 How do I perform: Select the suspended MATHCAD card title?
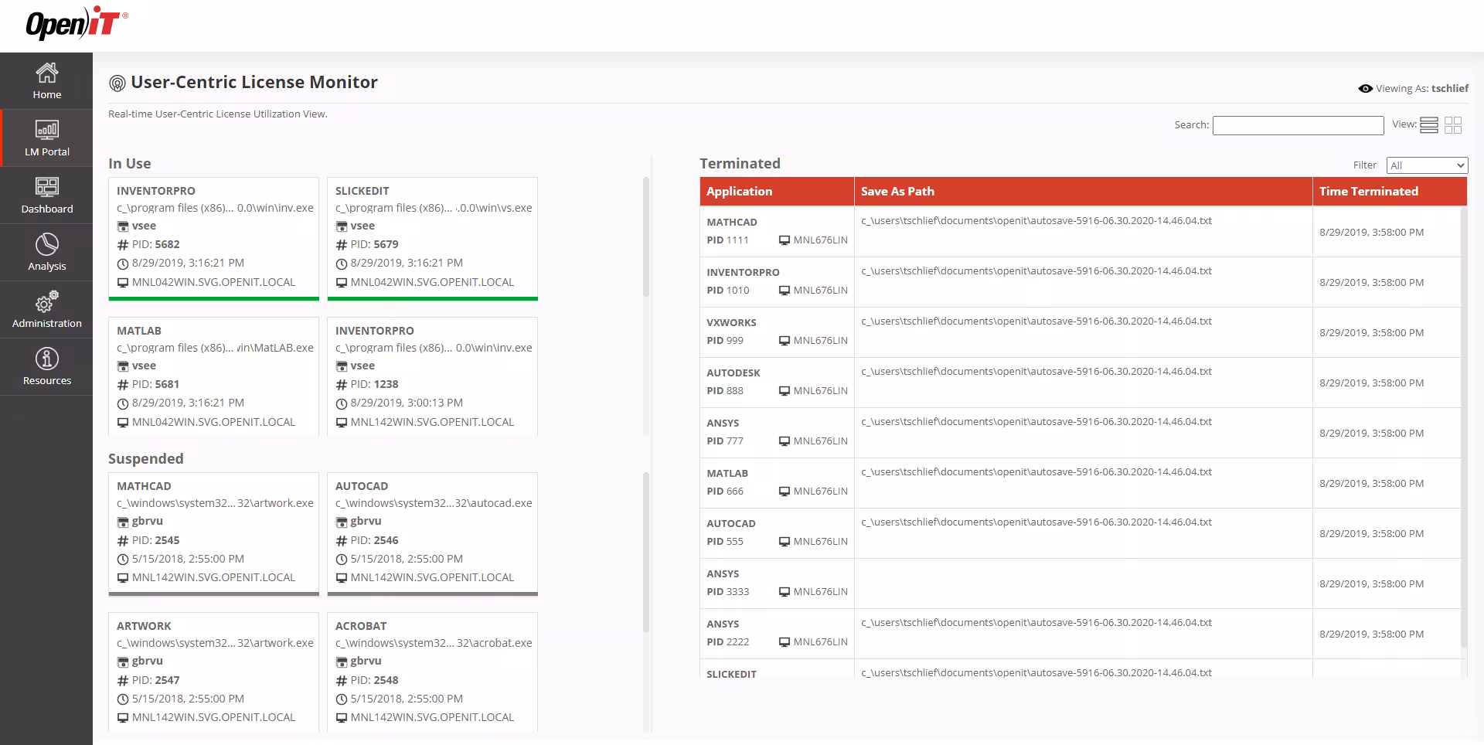pyautogui.click(x=144, y=486)
